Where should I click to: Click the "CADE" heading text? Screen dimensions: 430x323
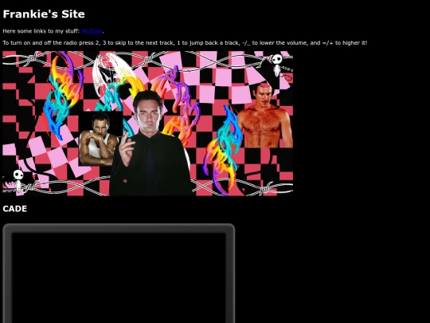tap(15, 209)
